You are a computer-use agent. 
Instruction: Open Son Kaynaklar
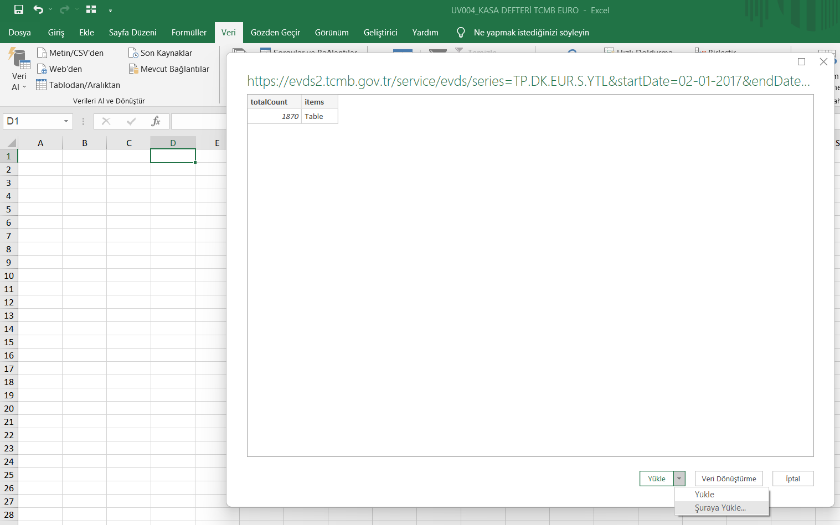tap(161, 53)
